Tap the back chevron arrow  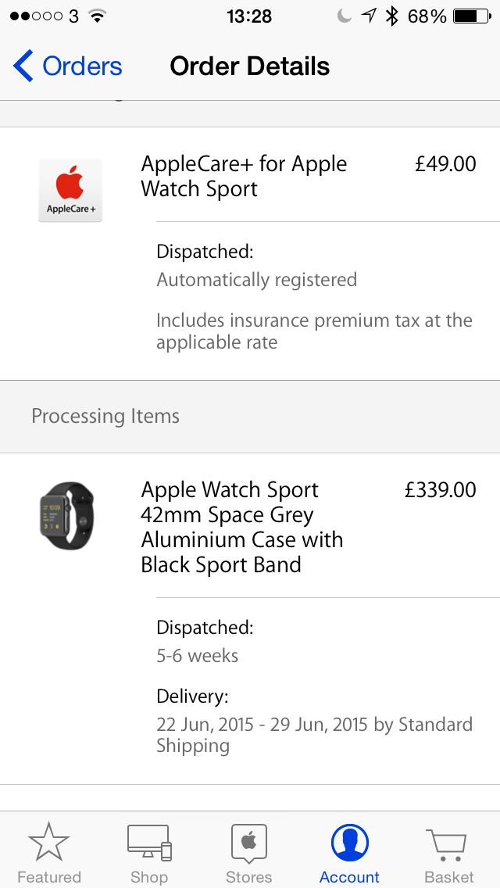(23, 66)
